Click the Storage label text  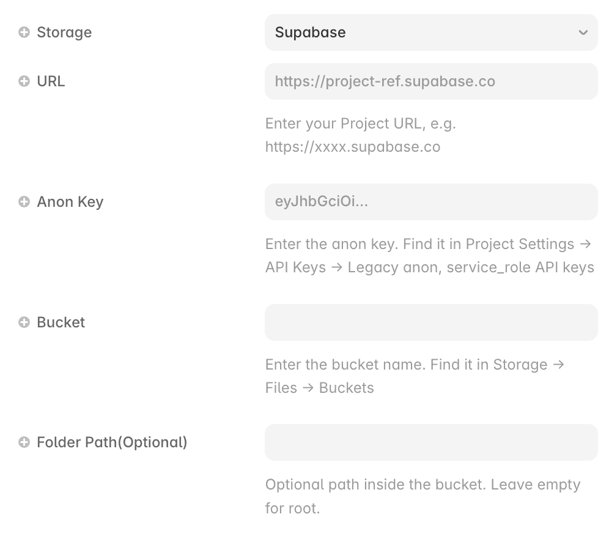point(64,32)
